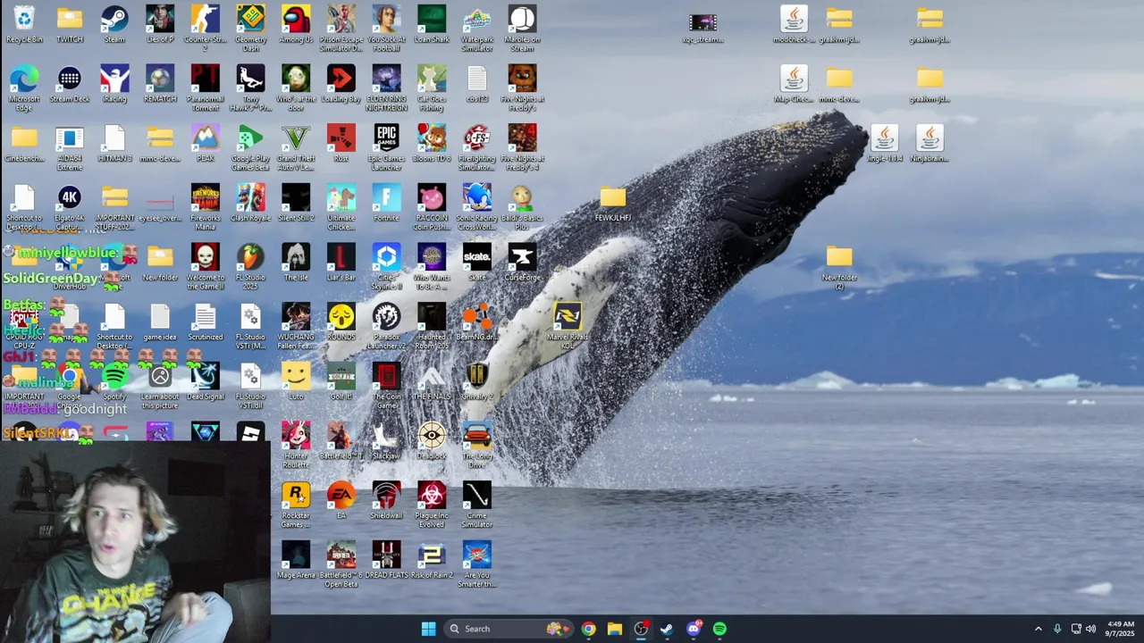Select the Dead Signal icon
Image resolution: width=1144 pixels, height=643 pixels.
tap(206, 381)
